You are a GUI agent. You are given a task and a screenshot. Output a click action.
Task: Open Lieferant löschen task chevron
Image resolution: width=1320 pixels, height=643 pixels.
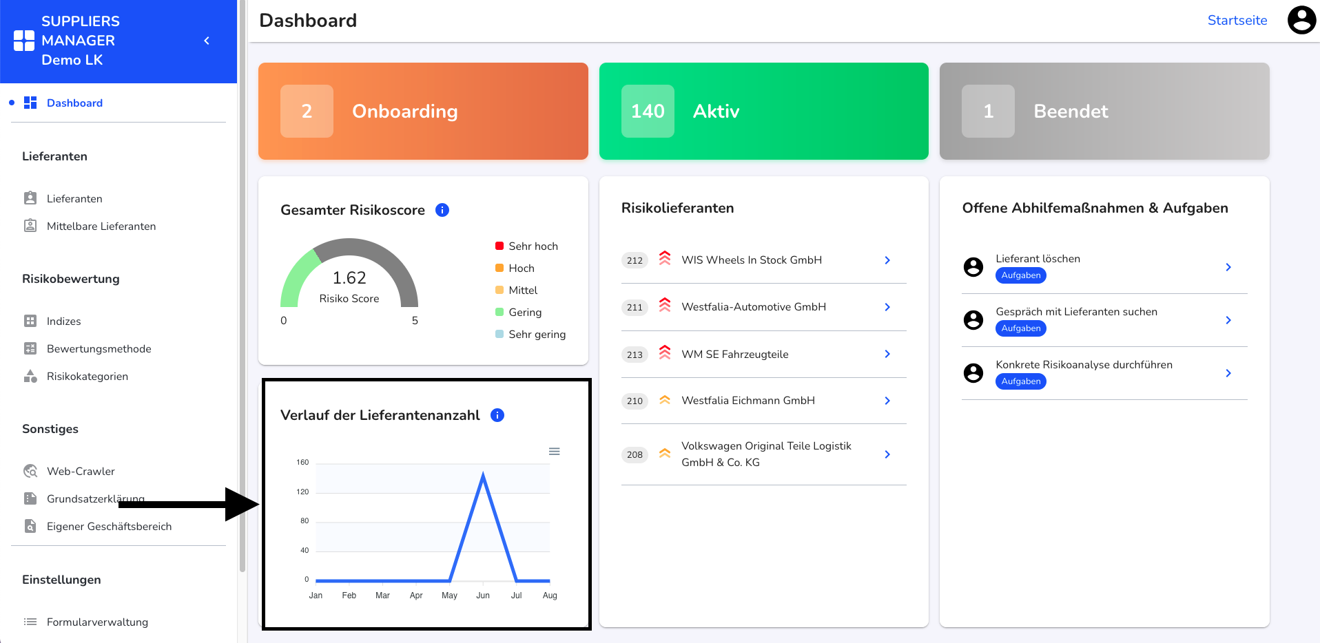point(1228,267)
